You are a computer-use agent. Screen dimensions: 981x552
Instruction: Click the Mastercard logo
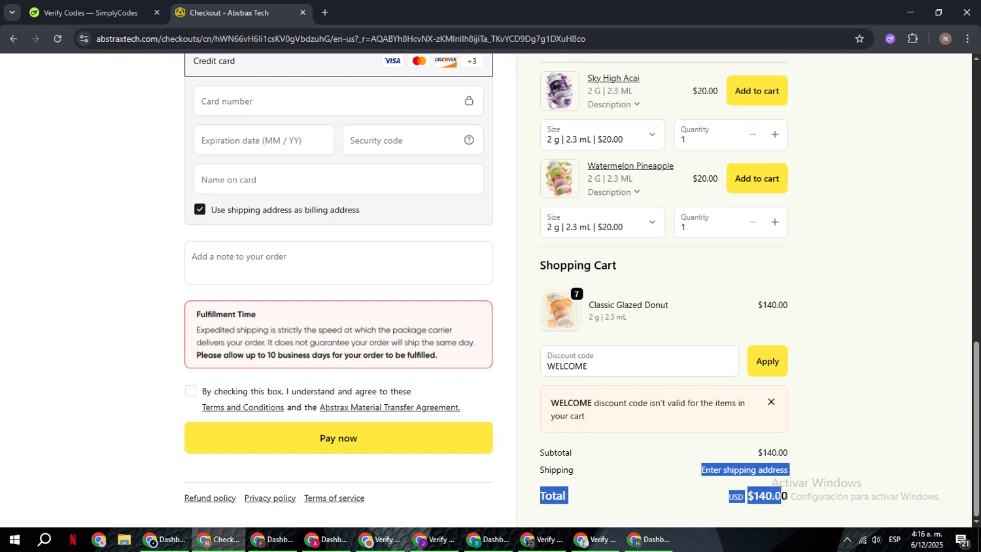click(419, 61)
